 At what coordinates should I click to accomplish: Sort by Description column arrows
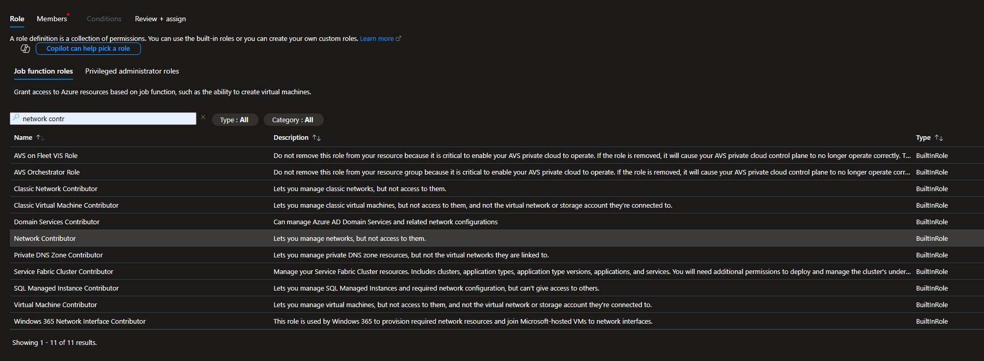(x=317, y=138)
